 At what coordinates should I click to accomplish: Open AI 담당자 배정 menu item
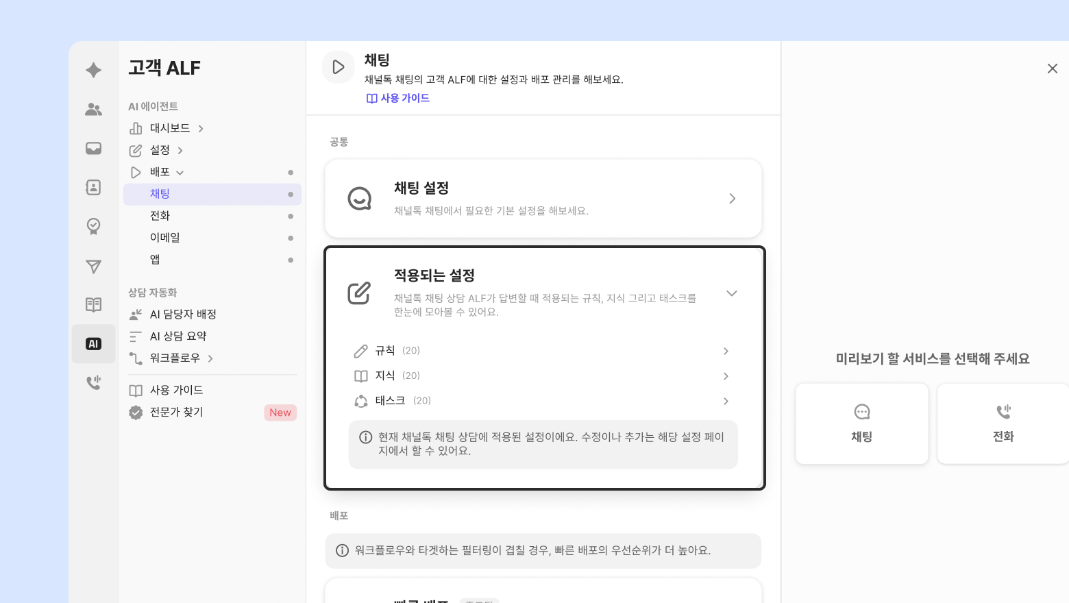pos(183,315)
